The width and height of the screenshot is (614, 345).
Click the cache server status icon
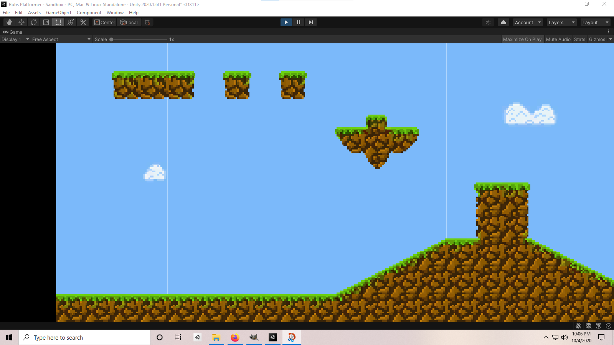pos(589,326)
